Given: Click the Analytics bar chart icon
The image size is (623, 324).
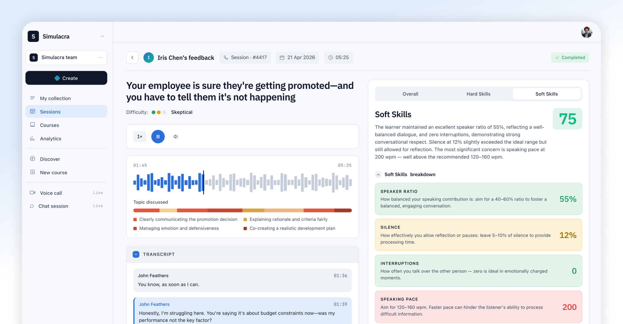Looking at the screenshot, I should [x=32, y=138].
